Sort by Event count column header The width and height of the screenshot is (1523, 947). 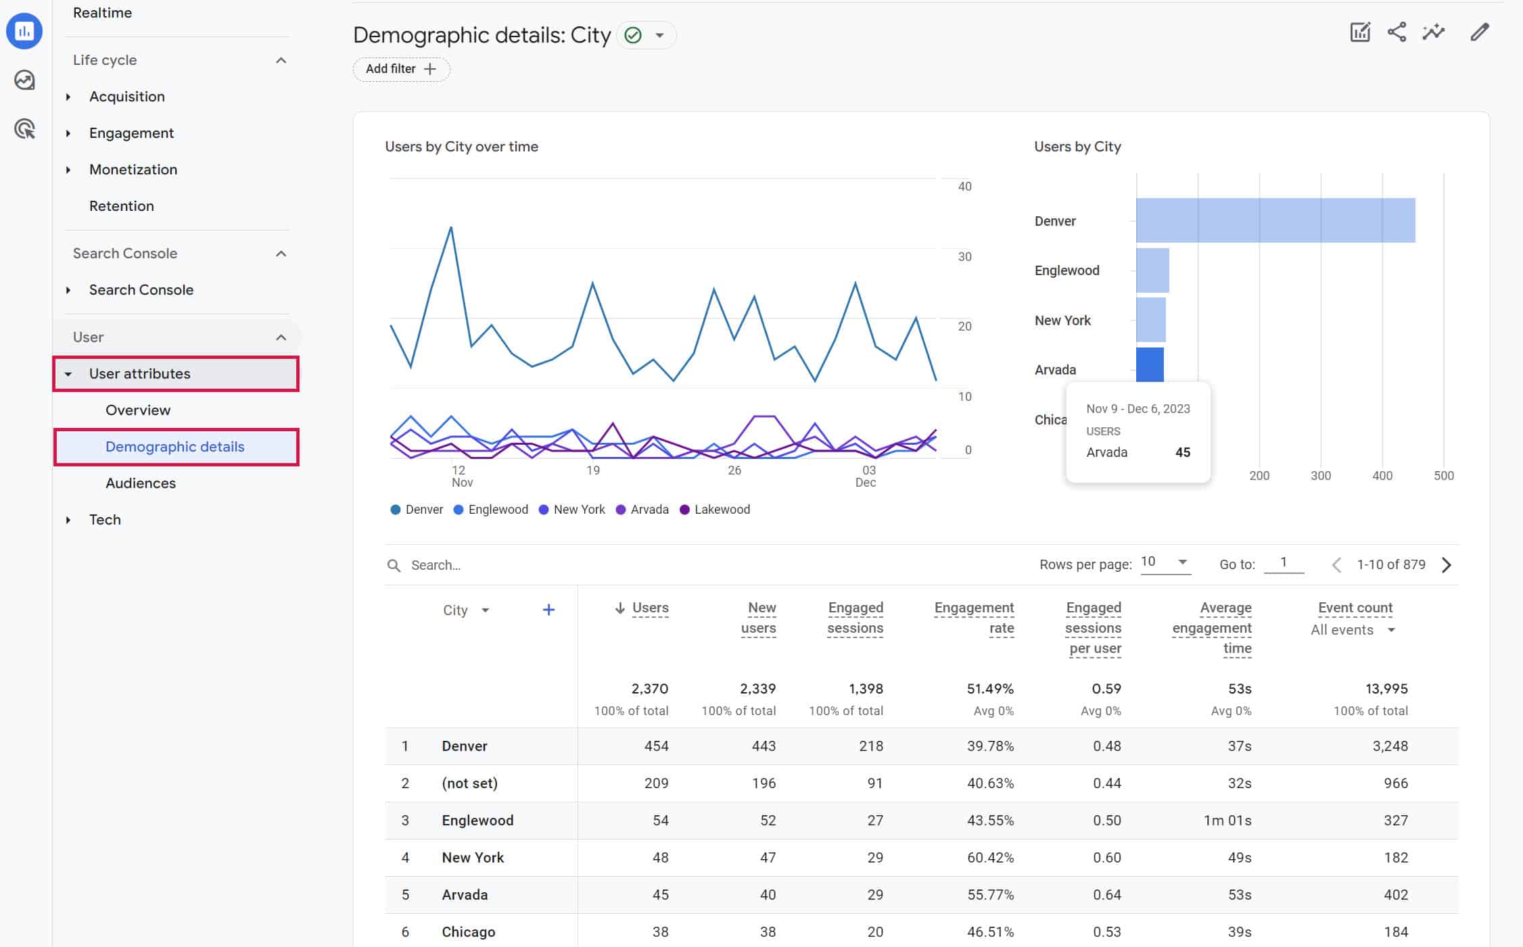point(1355,608)
